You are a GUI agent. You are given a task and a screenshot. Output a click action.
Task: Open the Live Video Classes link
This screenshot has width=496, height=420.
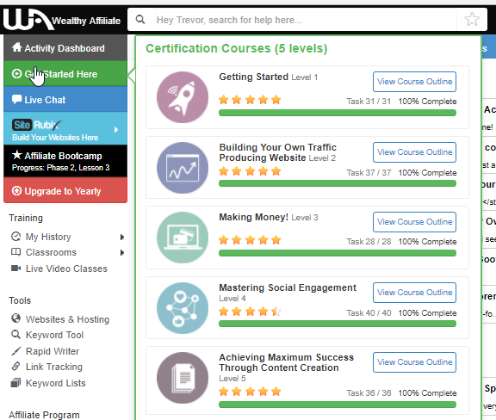(x=66, y=269)
